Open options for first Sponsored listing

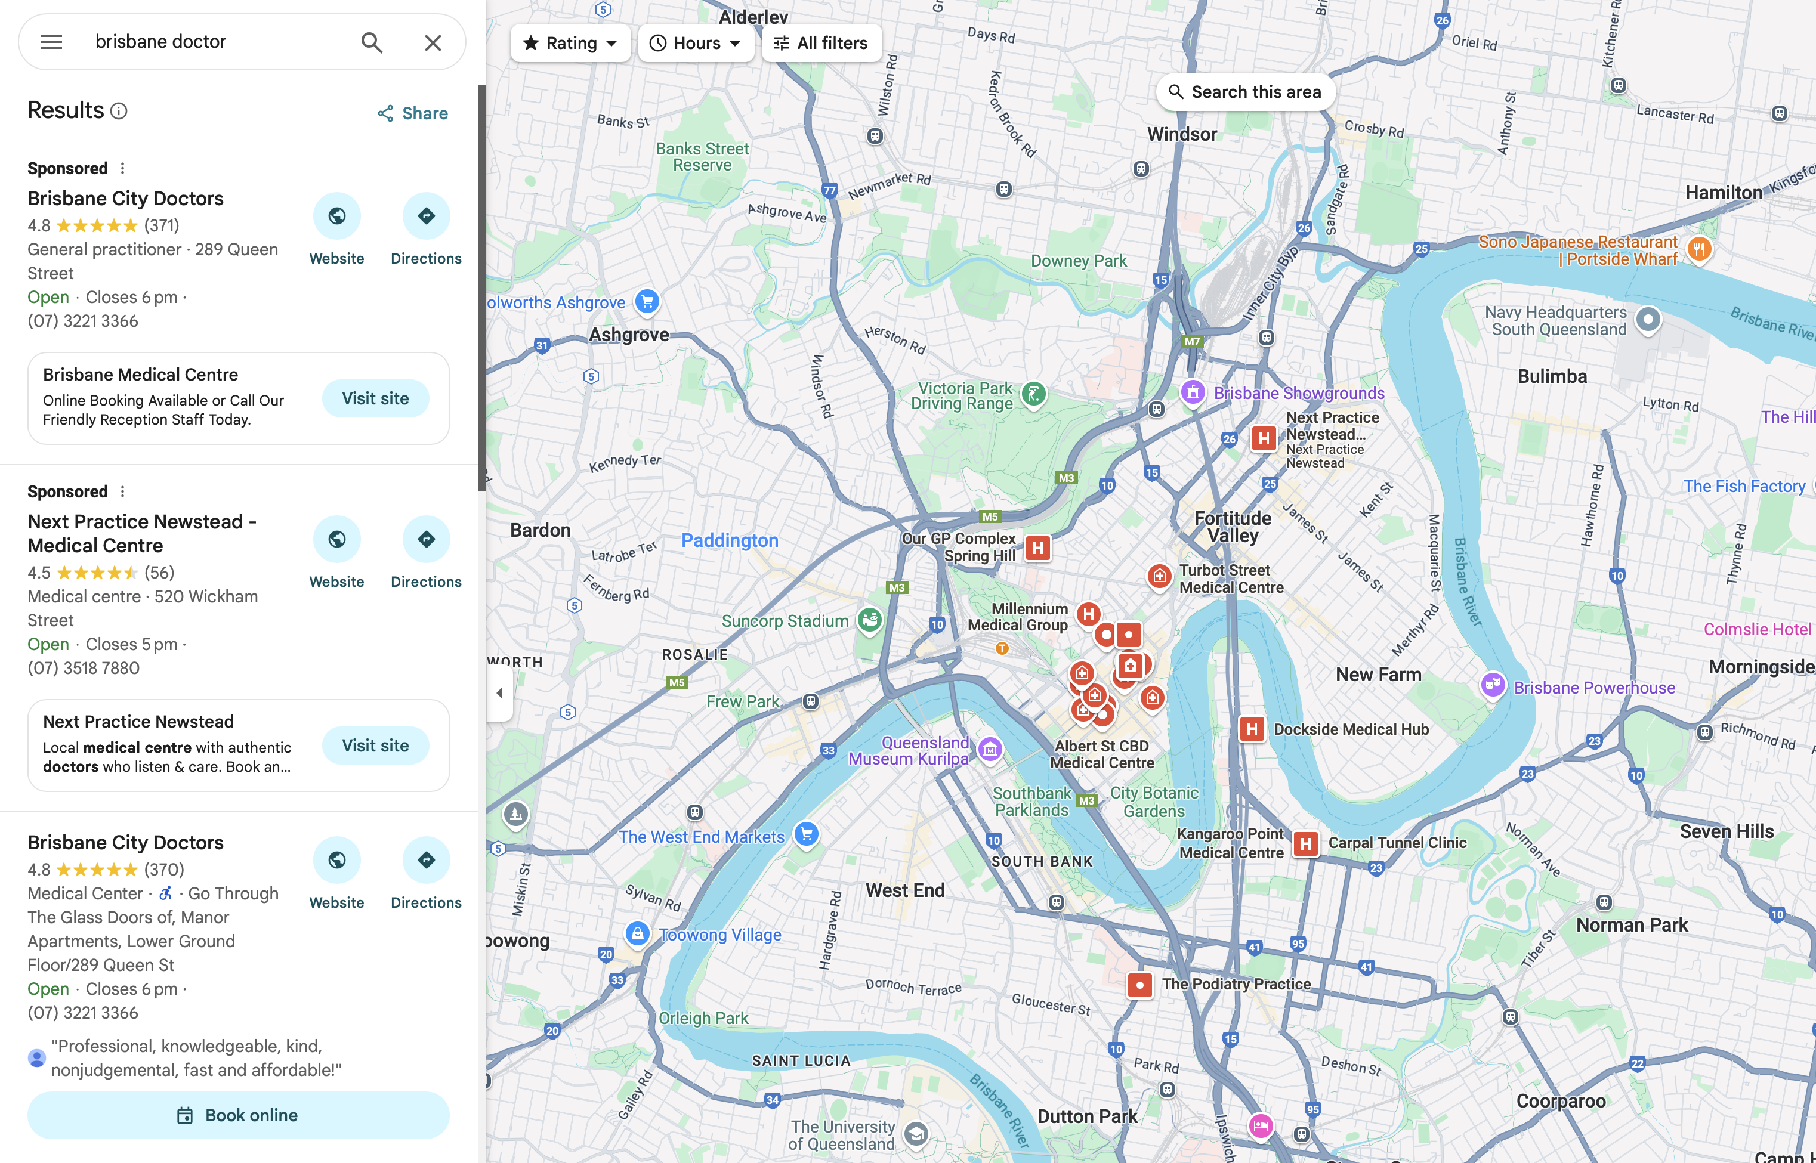point(122,168)
